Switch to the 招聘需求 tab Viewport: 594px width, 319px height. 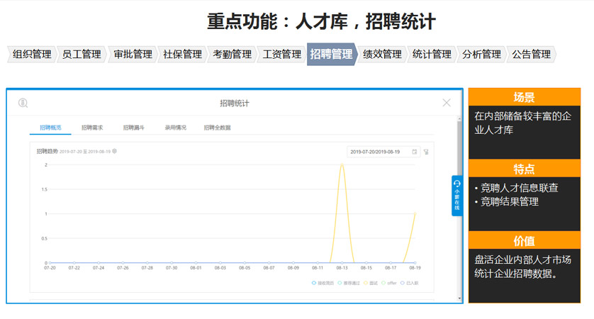tap(92, 128)
